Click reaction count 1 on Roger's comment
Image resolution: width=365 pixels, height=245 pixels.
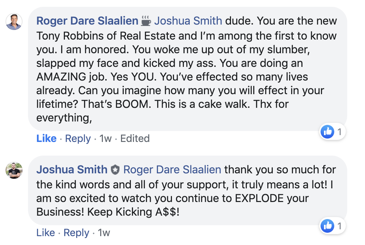[x=339, y=132]
